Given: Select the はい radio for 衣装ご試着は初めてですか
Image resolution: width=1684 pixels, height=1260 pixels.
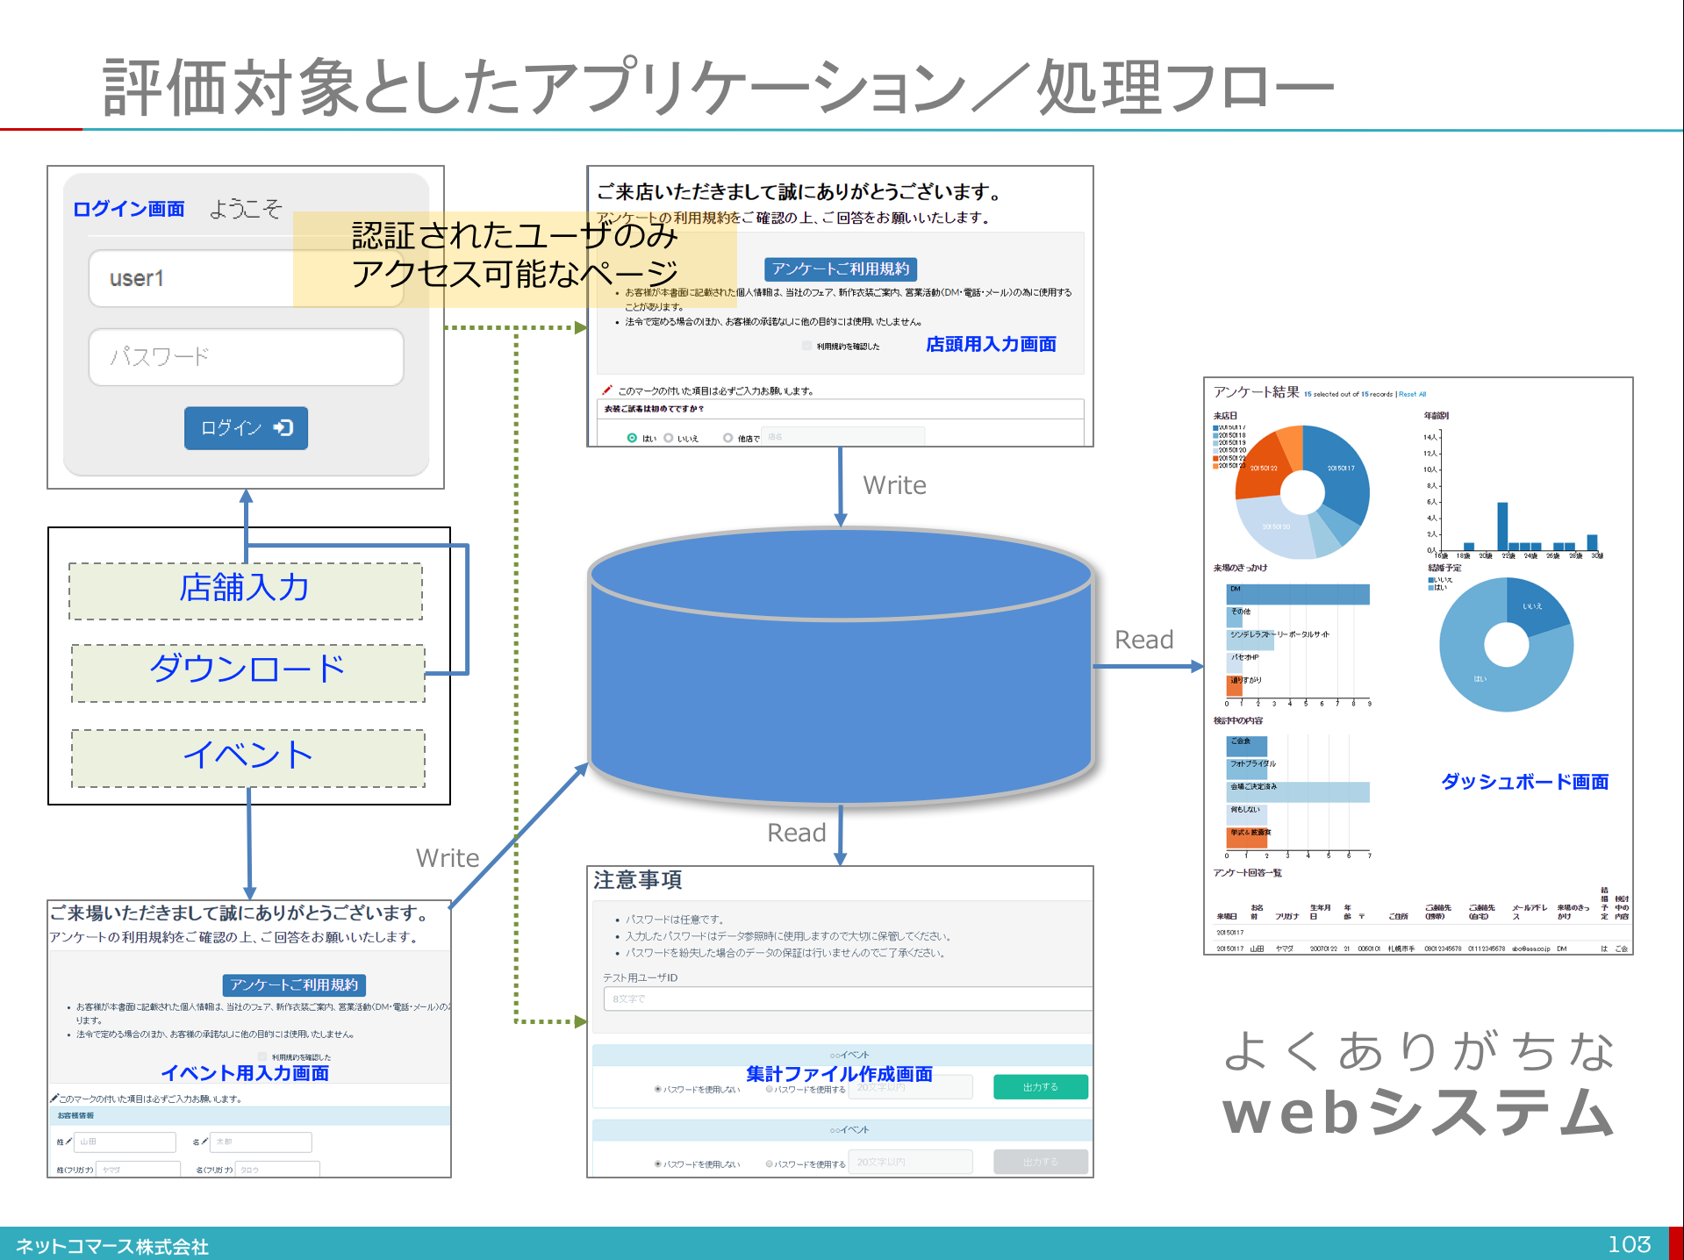Looking at the screenshot, I should click(x=632, y=438).
